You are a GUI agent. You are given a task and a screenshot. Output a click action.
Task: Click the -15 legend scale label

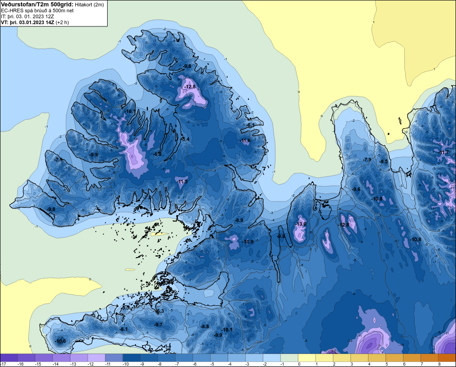38,364
